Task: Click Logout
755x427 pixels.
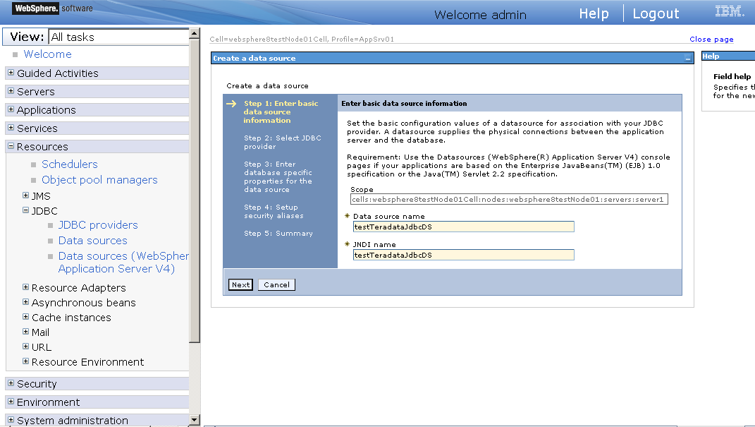Action: coord(656,13)
